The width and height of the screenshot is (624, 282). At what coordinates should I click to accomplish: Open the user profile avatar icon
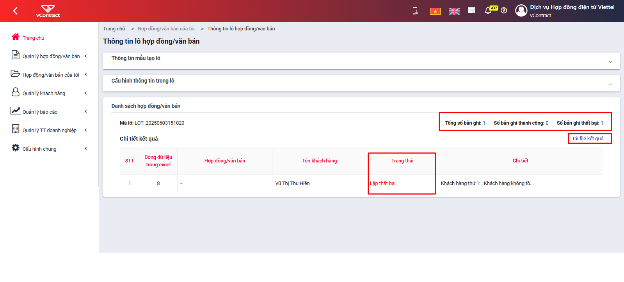pos(521,11)
